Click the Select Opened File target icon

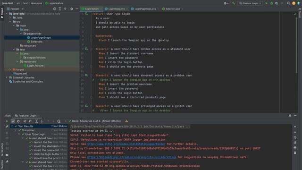coord(55,9)
